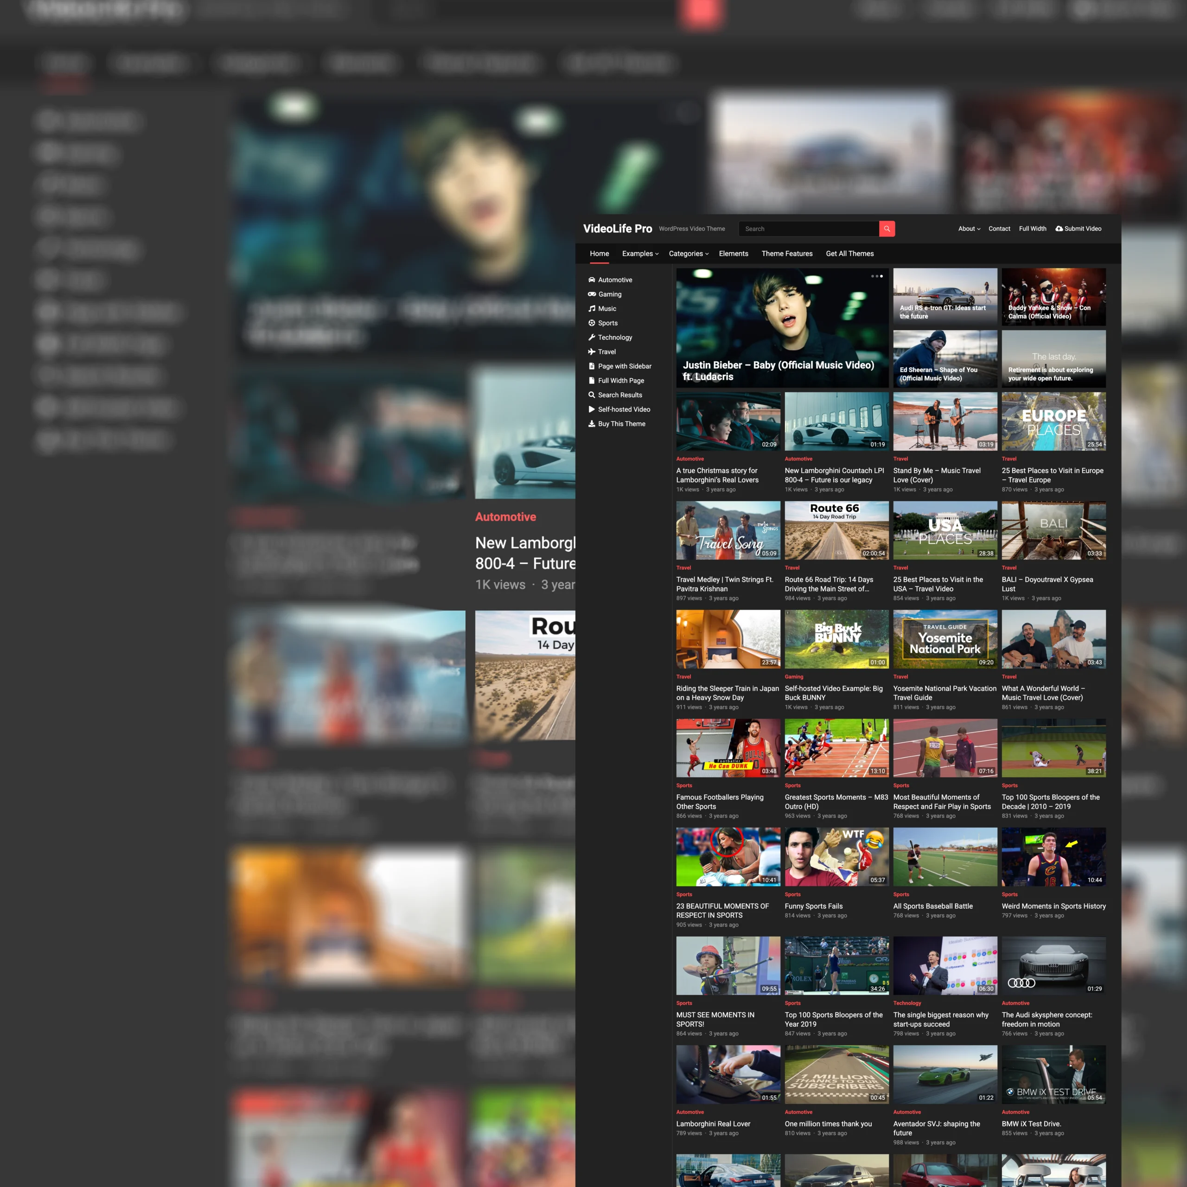Click the Contact link in header

click(999, 229)
